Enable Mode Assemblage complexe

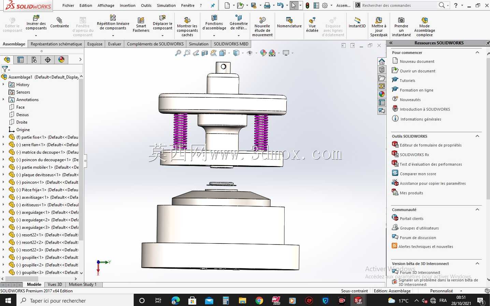[x=424, y=27]
